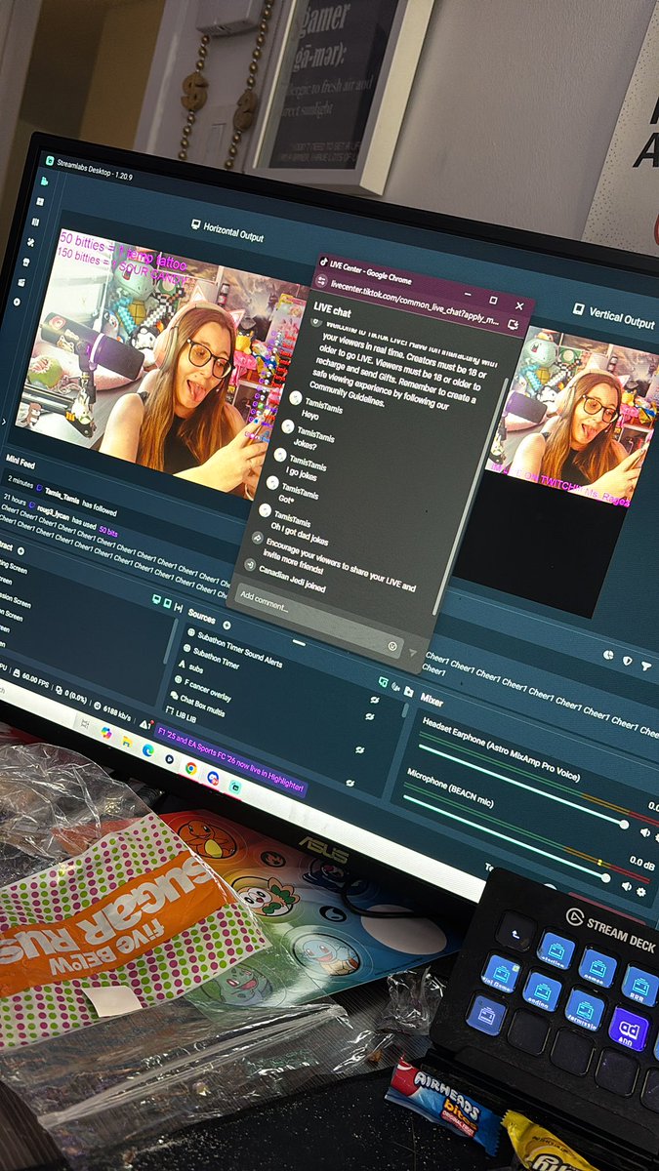
Task: Click the teal dual-output icon above sources
Action: [x=383, y=680]
